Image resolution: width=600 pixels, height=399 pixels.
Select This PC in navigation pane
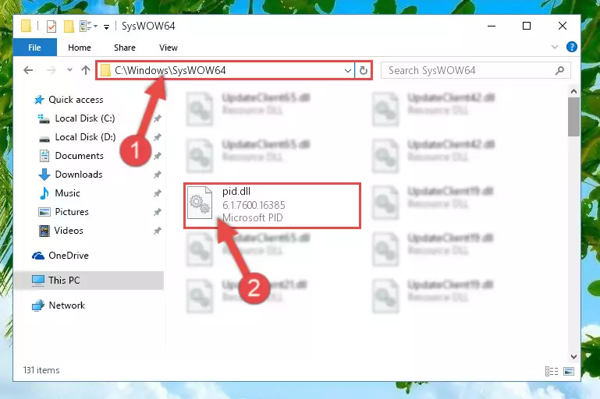point(89,281)
